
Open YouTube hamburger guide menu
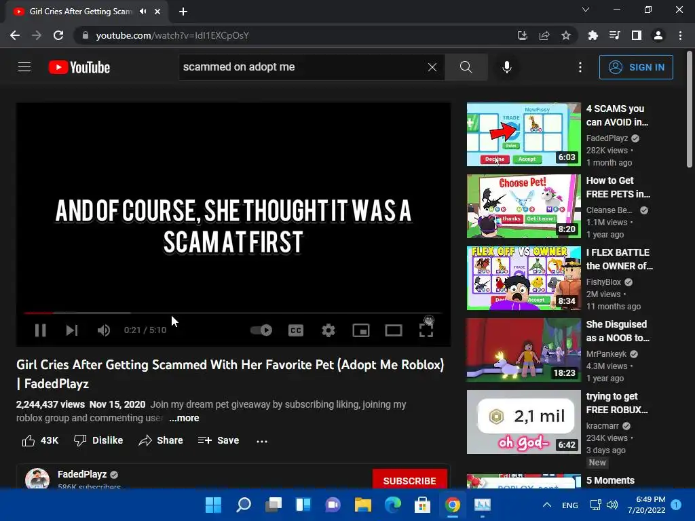[x=24, y=67]
